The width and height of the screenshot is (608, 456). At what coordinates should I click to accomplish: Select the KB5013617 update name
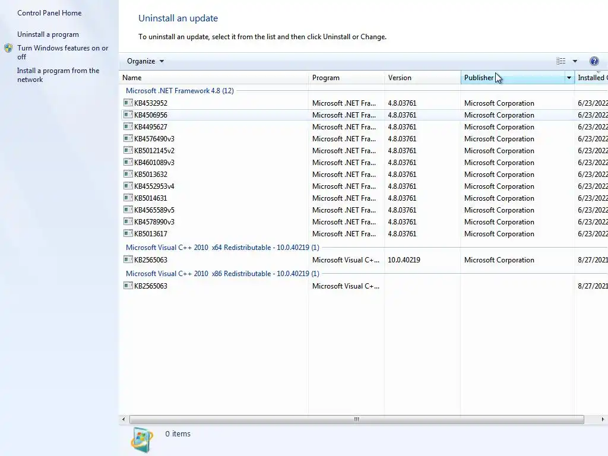151,234
